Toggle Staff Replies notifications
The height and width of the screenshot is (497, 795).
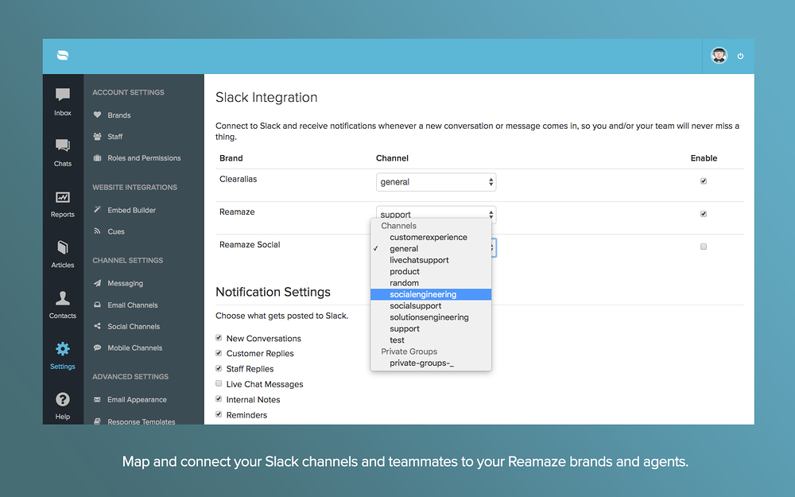coord(219,368)
